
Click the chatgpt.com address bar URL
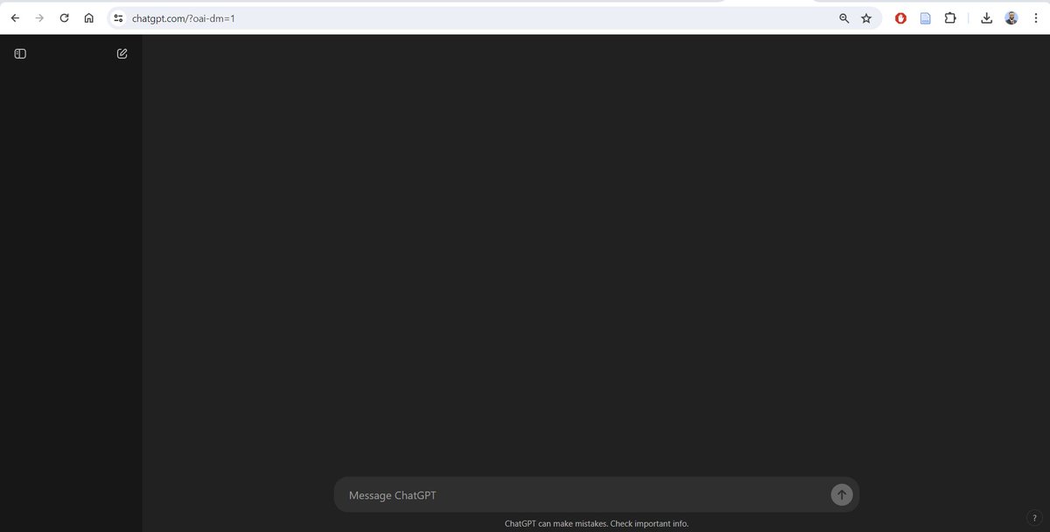184,17
